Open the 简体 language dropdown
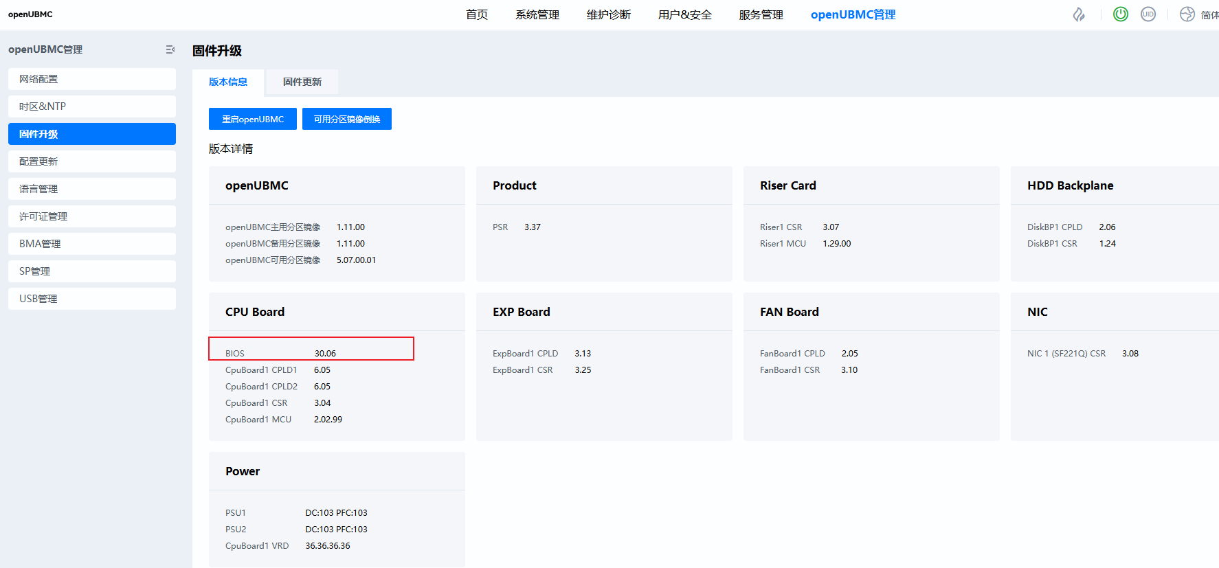Screen dimensions: 1219x568 [x=1209, y=15]
